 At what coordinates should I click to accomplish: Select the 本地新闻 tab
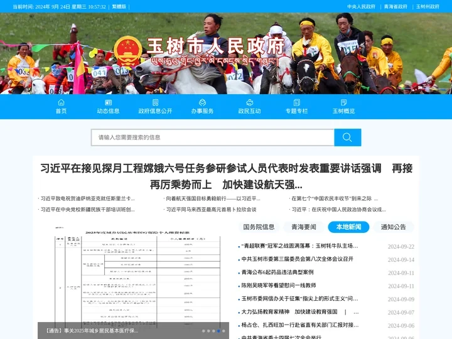coord(349,227)
